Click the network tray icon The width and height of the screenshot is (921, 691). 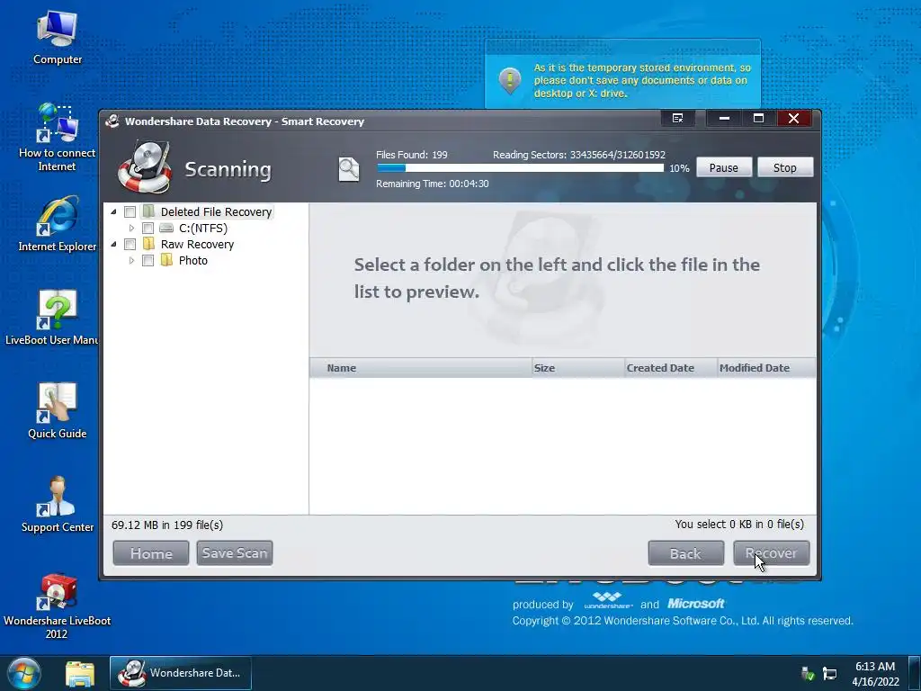(x=829, y=673)
